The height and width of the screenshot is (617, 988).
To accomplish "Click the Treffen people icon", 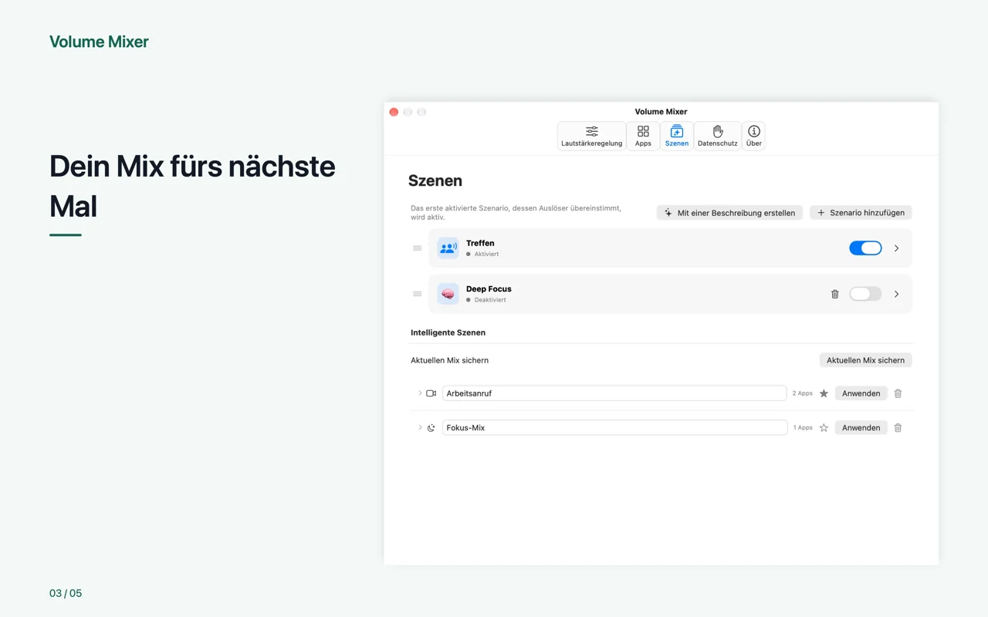I will point(448,248).
